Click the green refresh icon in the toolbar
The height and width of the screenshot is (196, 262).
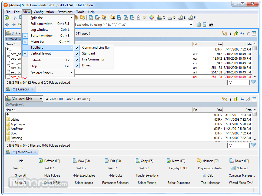pos(7,17)
